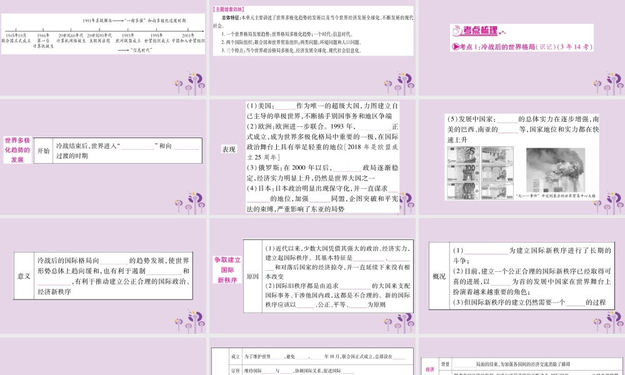
Task: Select the 宗旨 row label in the bottom table
Action: pyautogui.click(x=236, y=371)
